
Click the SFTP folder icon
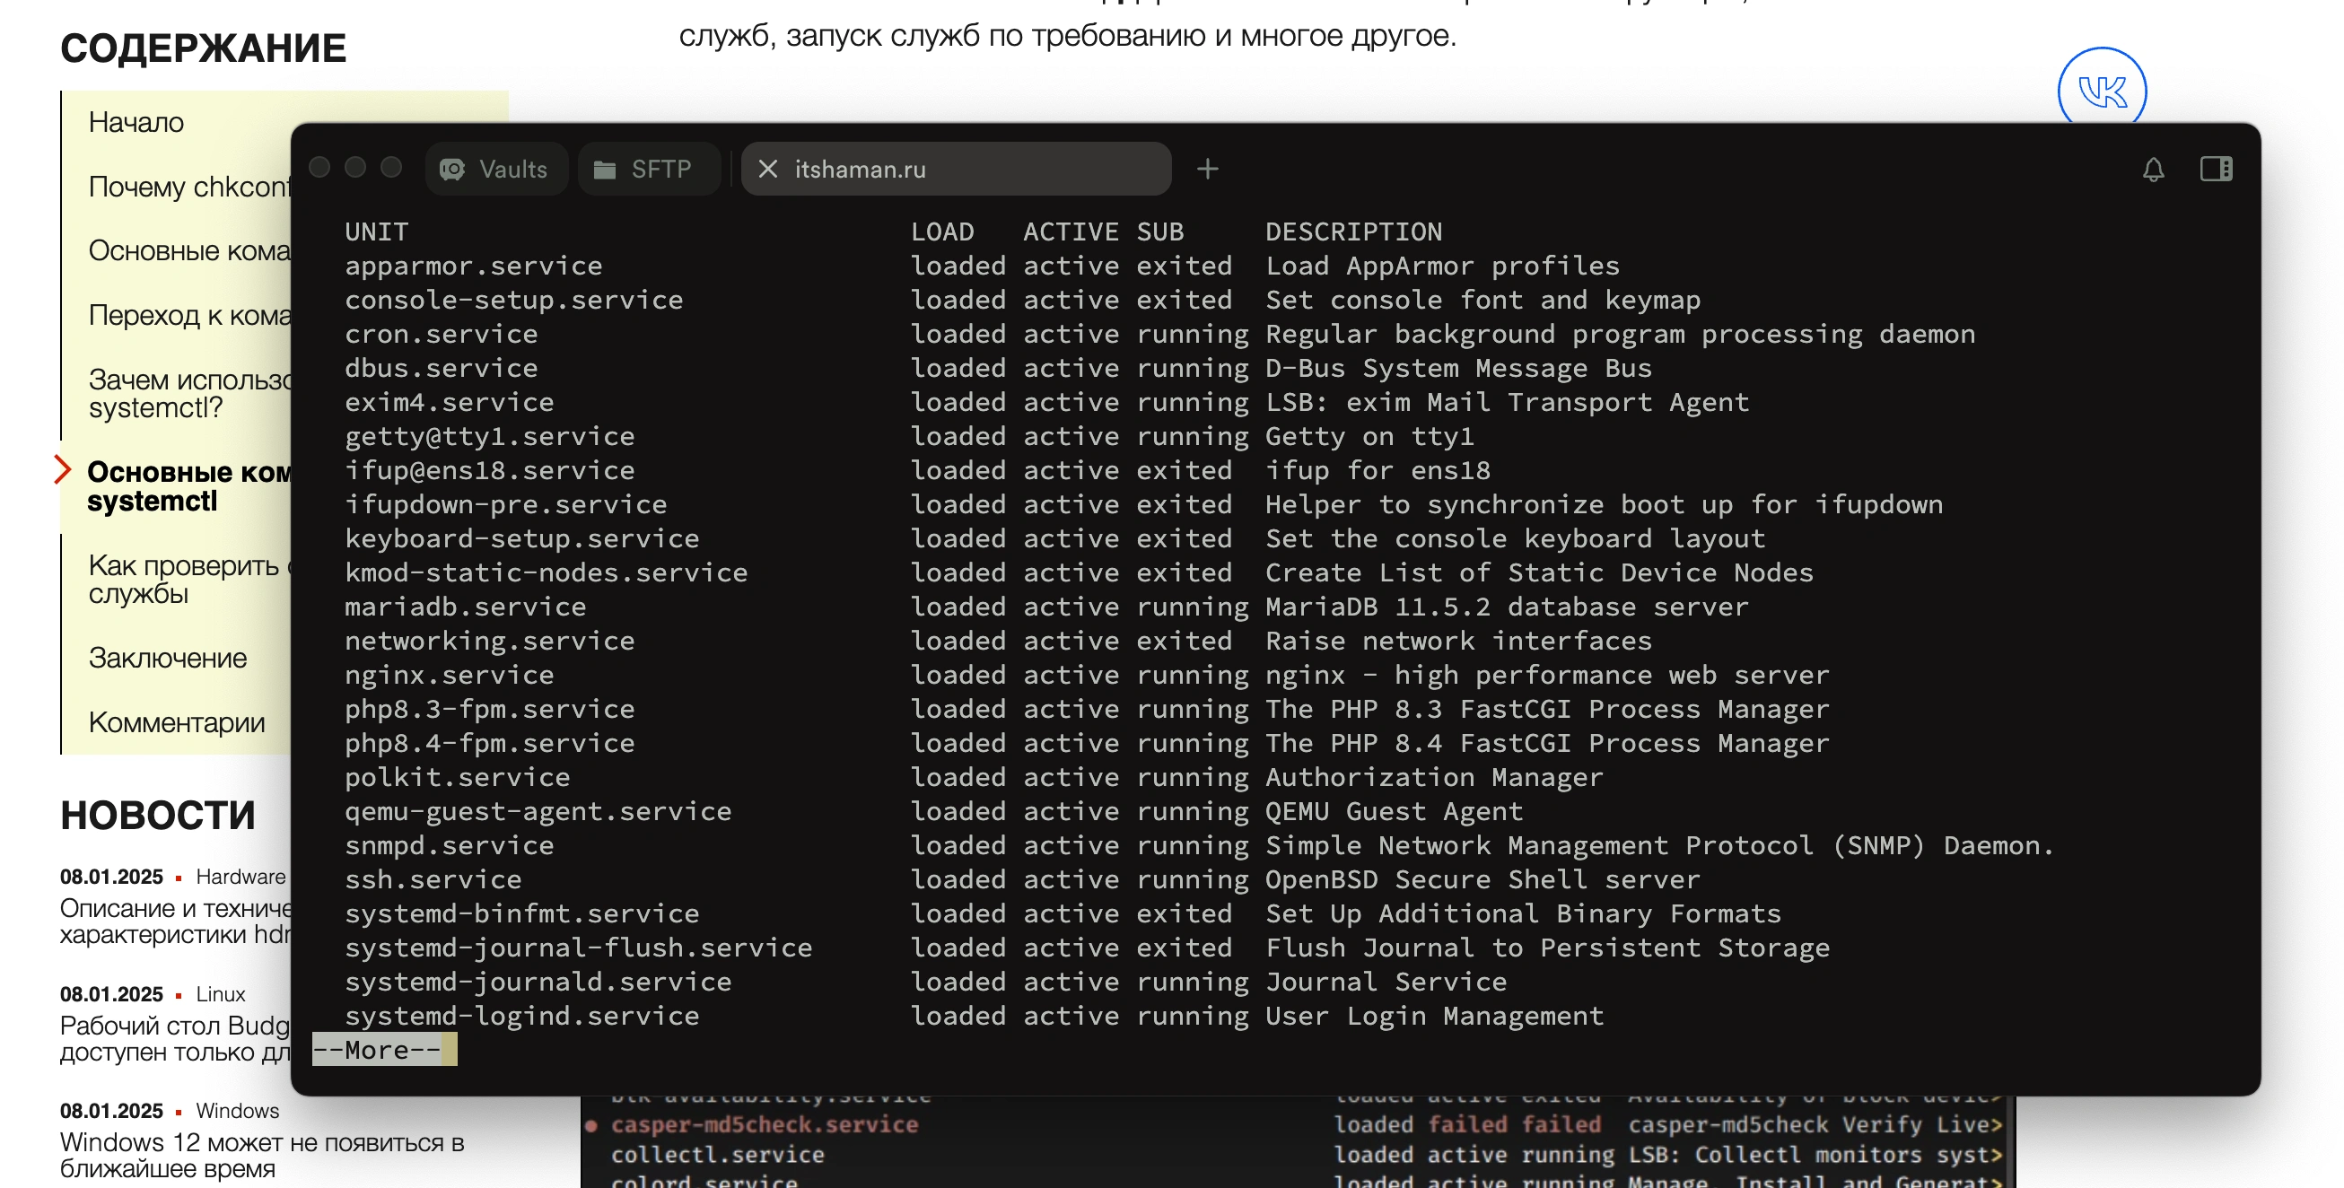tap(605, 170)
